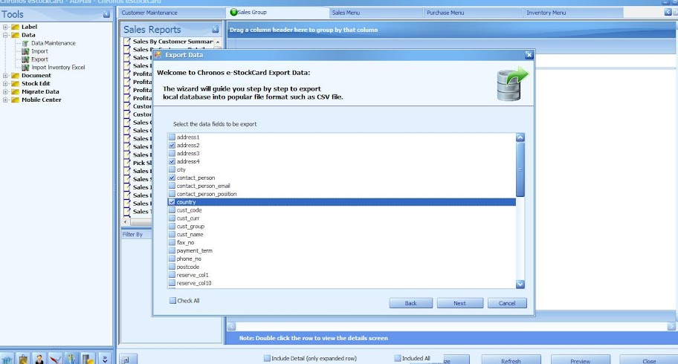Uncheck the address2 field checkbox
678x364 pixels.
click(172, 146)
